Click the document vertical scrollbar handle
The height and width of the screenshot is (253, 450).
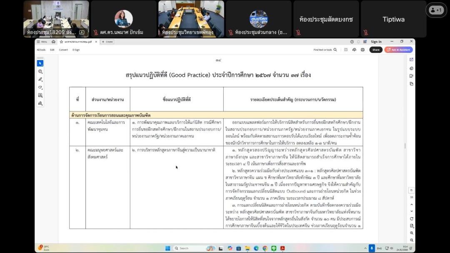[405, 146]
